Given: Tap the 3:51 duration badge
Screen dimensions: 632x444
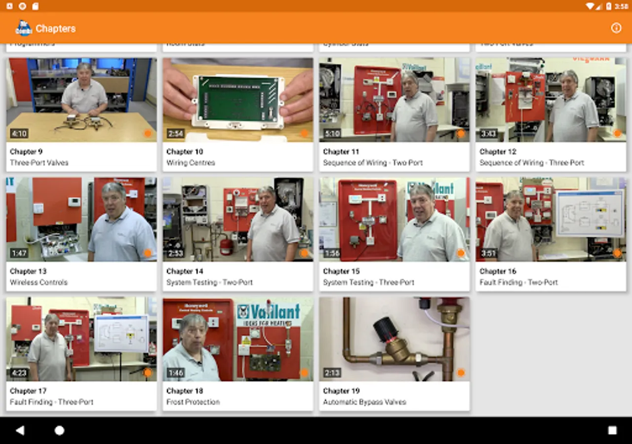Looking at the screenshot, I should coord(488,253).
